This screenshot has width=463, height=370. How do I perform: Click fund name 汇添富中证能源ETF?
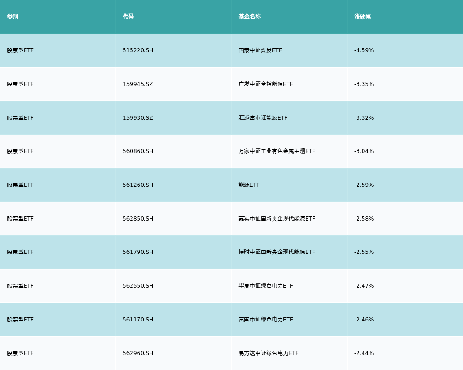(263, 118)
